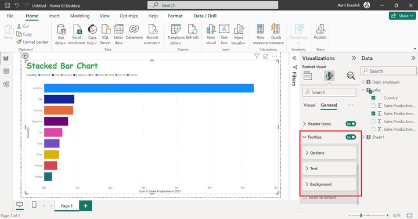Viewport: 418px width, 219px height.
Task: Expand the Text card
Action: click(x=329, y=168)
